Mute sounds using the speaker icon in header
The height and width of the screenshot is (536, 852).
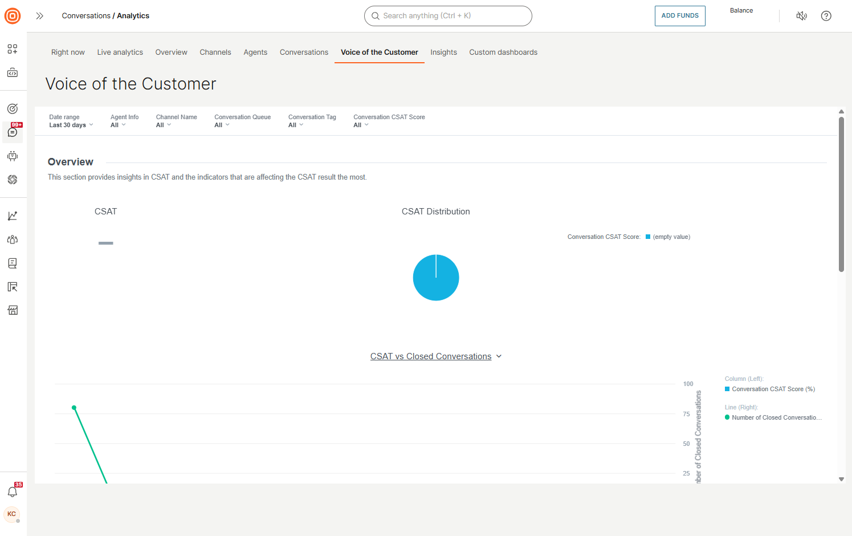pyautogui.click(x=802, y=15)
